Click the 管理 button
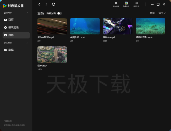The height and width of the screenshot is (131, 171). pyautogui.click(x=152, y=13)
